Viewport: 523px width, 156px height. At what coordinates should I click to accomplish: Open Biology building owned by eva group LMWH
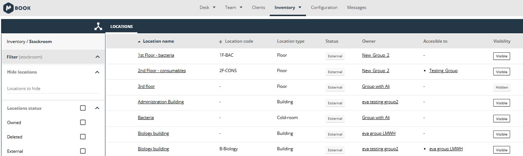pos(154,133)
